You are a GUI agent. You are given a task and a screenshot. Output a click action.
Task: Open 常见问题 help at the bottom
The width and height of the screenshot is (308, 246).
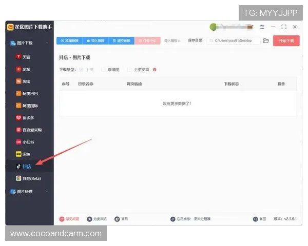(69, 219)
